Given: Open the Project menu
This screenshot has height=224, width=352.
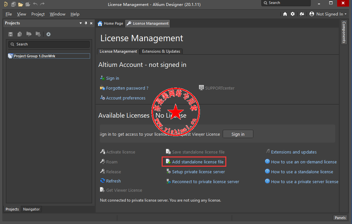Looking at the screenshot, I should click(38, 14).
